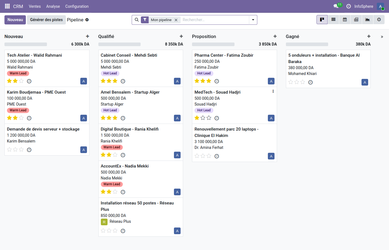Give a third star to Tech Atelier - Walid Rahmani
This screenshot has width=389, height=250.
[21, 81]
